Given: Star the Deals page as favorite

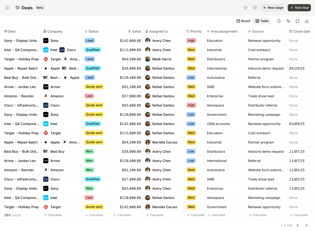Looking at the screenshot, I should point(246,8).
